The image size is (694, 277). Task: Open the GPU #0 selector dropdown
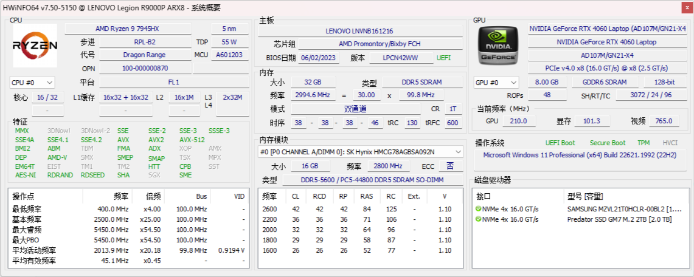click(x=496, y=82)
